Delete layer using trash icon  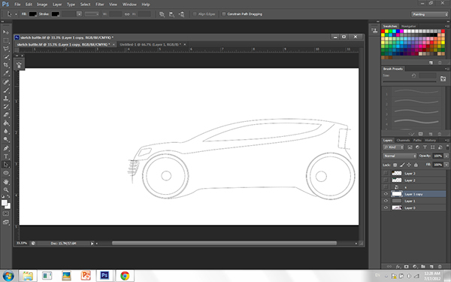(x=440, y=267)
